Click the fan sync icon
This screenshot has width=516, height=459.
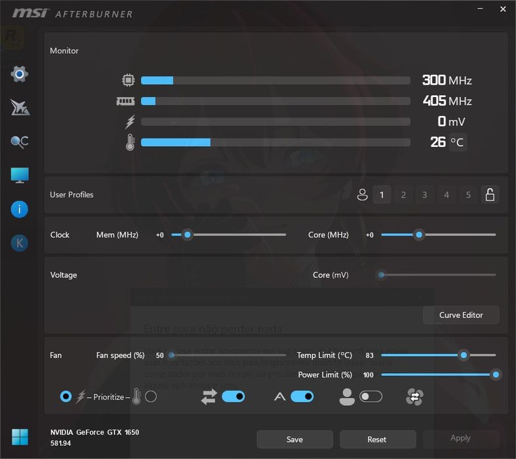(414, 397)
